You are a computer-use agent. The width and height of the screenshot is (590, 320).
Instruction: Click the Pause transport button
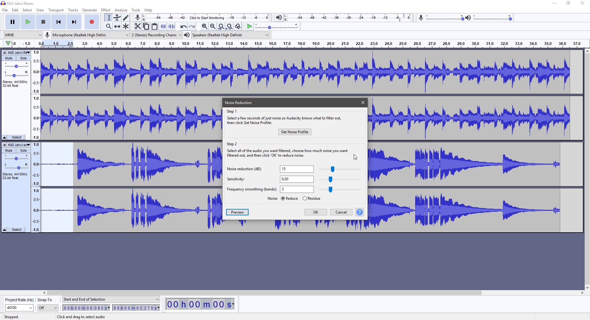13,22
